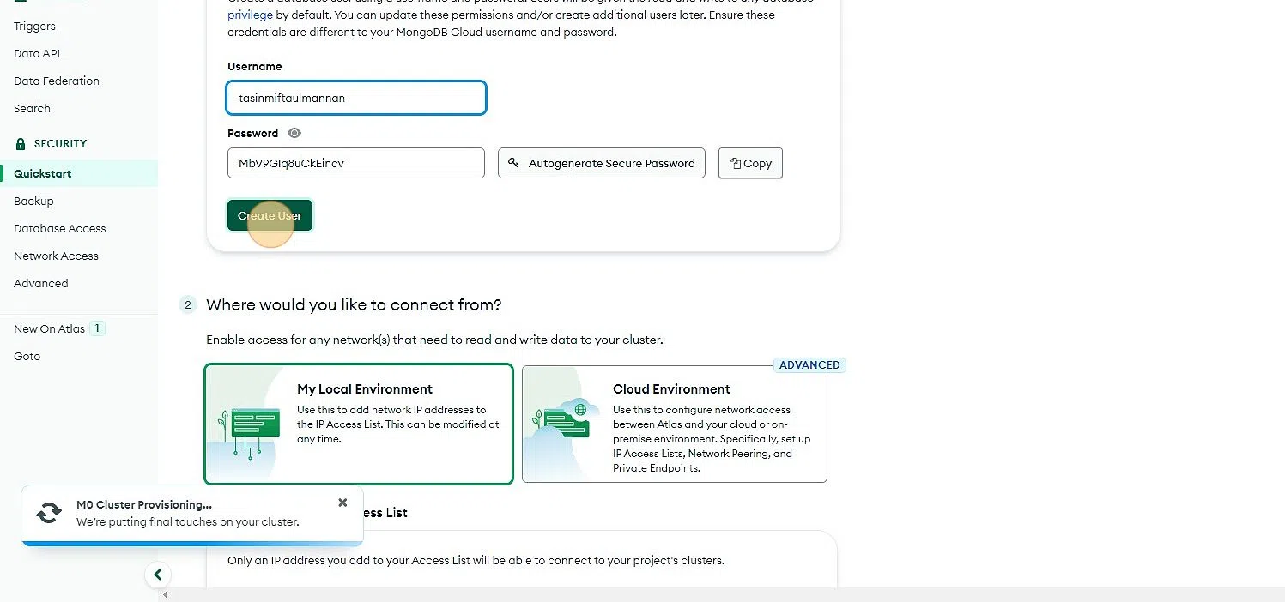Click the Security lock icon
Viewport: 1285px width, 602px height.
coord(21,144)
